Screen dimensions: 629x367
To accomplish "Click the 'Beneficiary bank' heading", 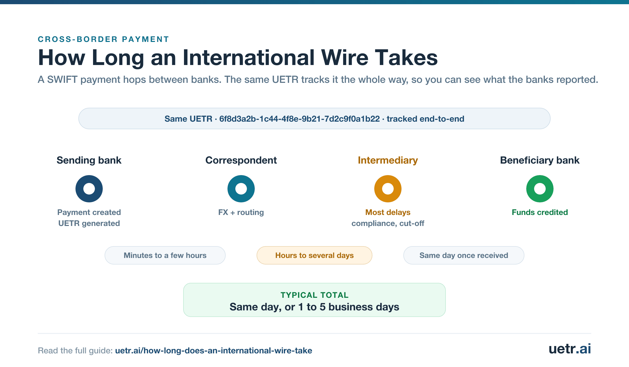I will coord(540,160).
